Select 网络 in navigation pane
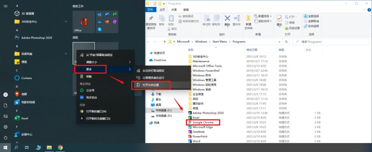 point(154,123)
